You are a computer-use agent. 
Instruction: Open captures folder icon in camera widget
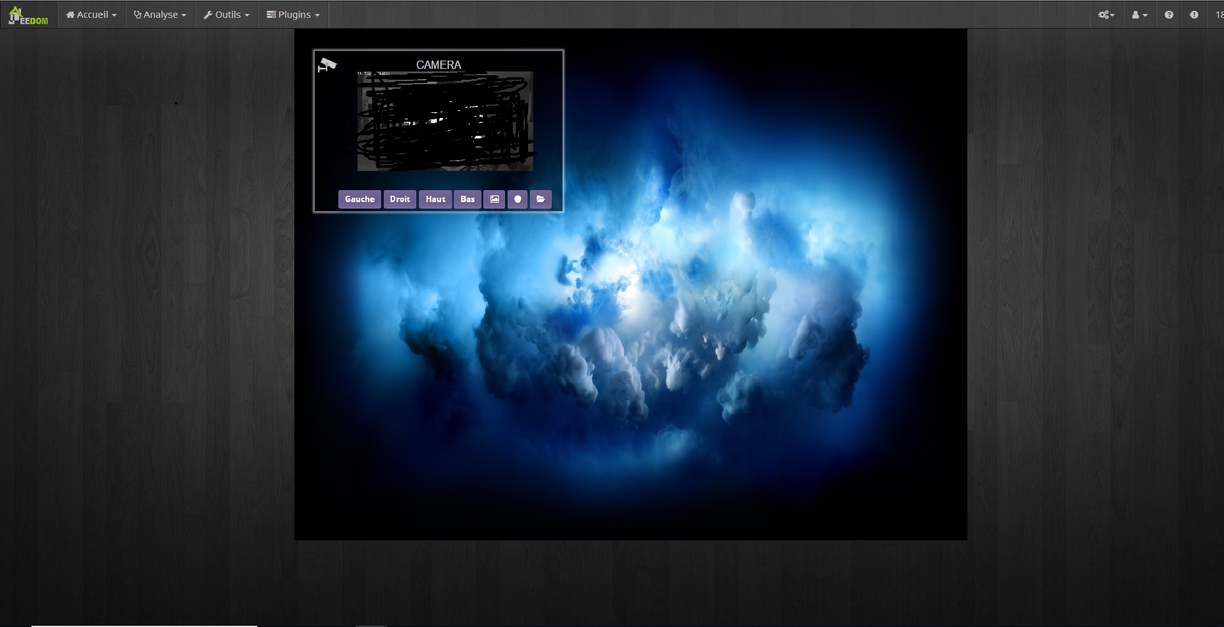[541, 199]
